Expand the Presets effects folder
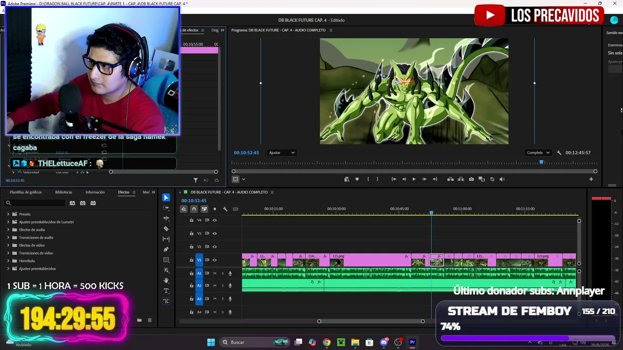The image size is (623, 350). tap(8, 214)
